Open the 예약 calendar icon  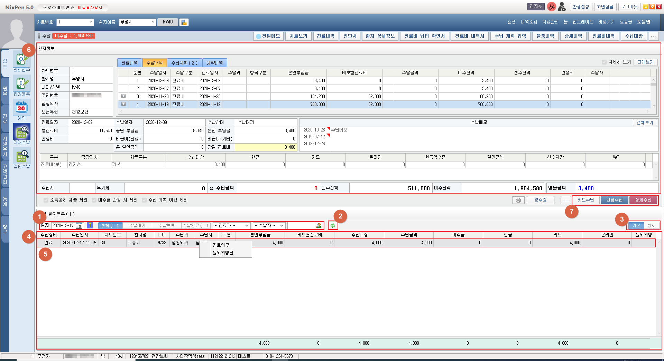click(21, 108)
